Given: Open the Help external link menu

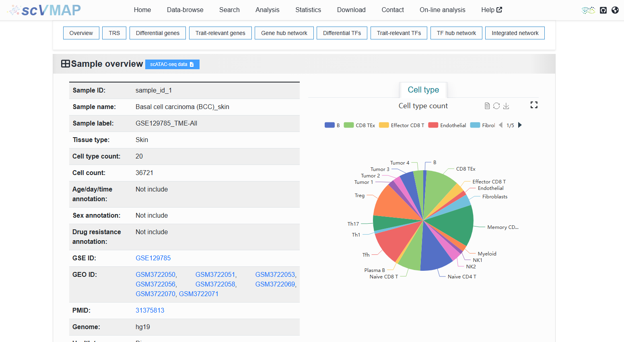Looking at the screenshot, I should (x=491, y=10).
